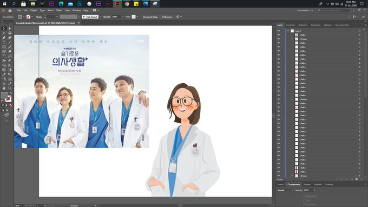368x207 pixels.
Task: Select the Scale tool
Action: pos(10,56)
